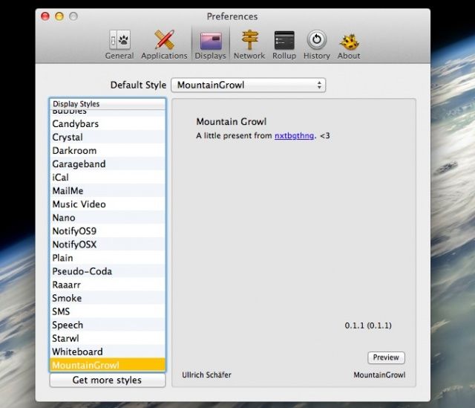The width and height of the screenshot is (475, 408).
Task: Select Candybars display style
Action: tap(76, 123)
